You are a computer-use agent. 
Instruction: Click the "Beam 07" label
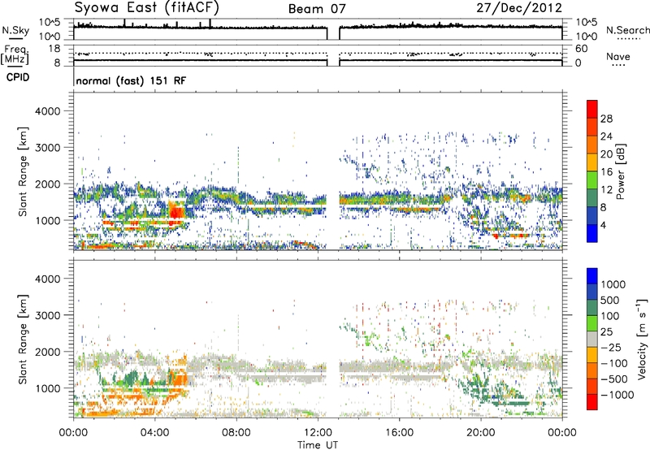pos(317,9)
